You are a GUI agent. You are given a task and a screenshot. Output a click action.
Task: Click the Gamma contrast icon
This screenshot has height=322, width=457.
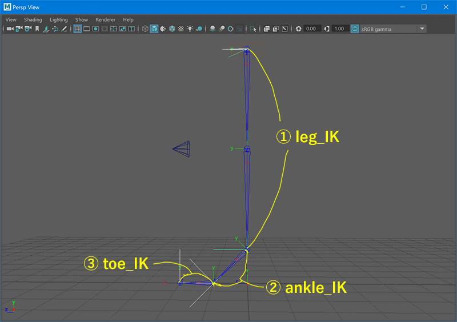[327, 29]
